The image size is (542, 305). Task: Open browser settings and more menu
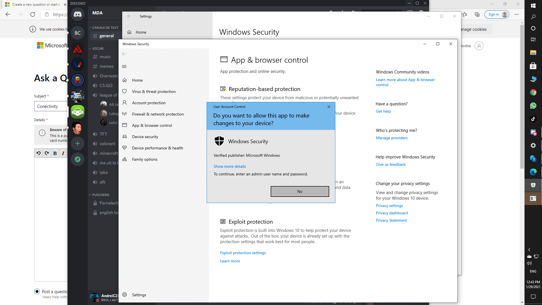(517, 14)
